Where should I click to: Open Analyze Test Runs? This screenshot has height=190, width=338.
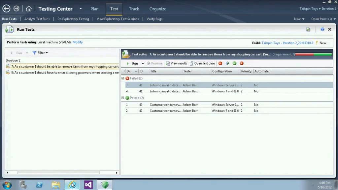pos(37,19)
